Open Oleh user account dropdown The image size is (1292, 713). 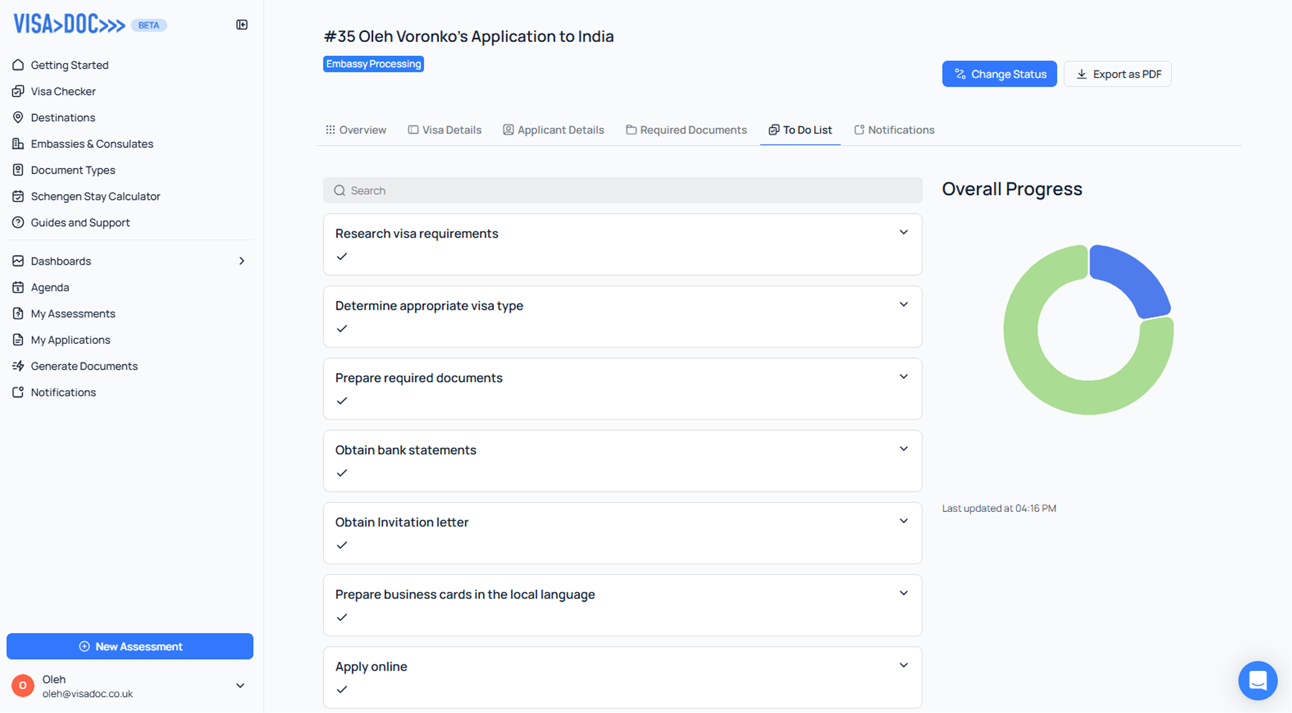(240, 686)
